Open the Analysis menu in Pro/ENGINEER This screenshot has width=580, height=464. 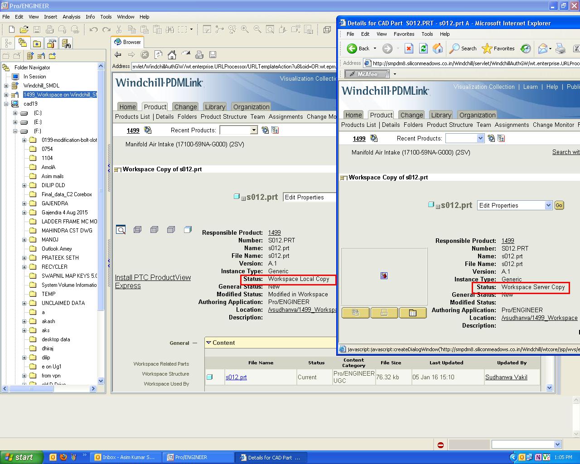(x=72, y=17)
